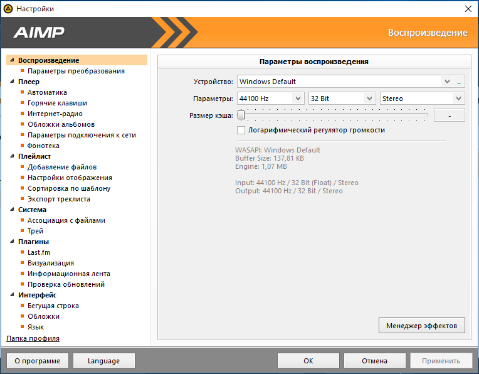This screenshot has width=479, height=374.
Task: Open the 32 Bit depth dropdown
Action: pos(369,99)
